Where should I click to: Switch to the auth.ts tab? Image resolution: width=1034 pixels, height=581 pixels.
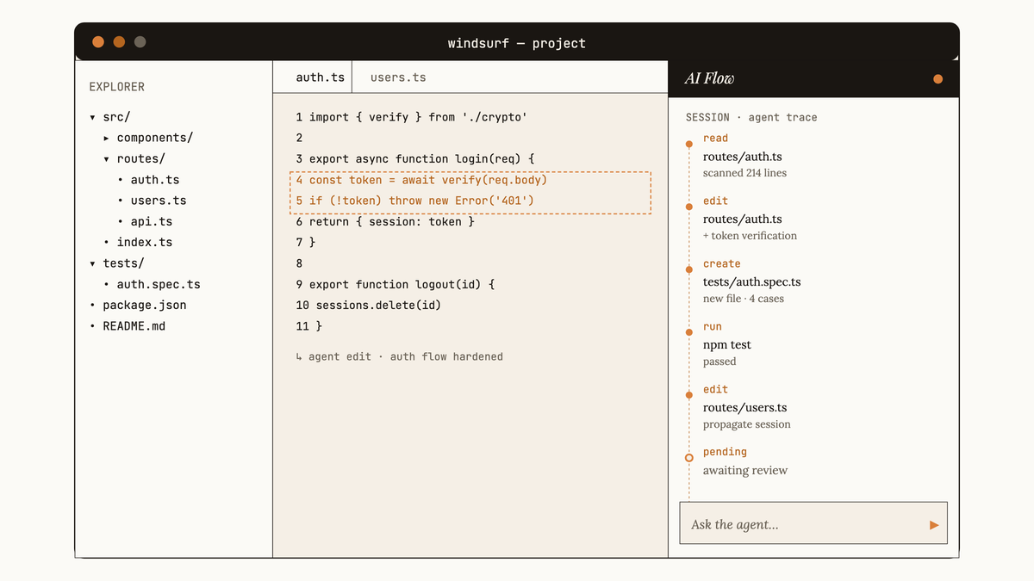(x=320, y=77)
